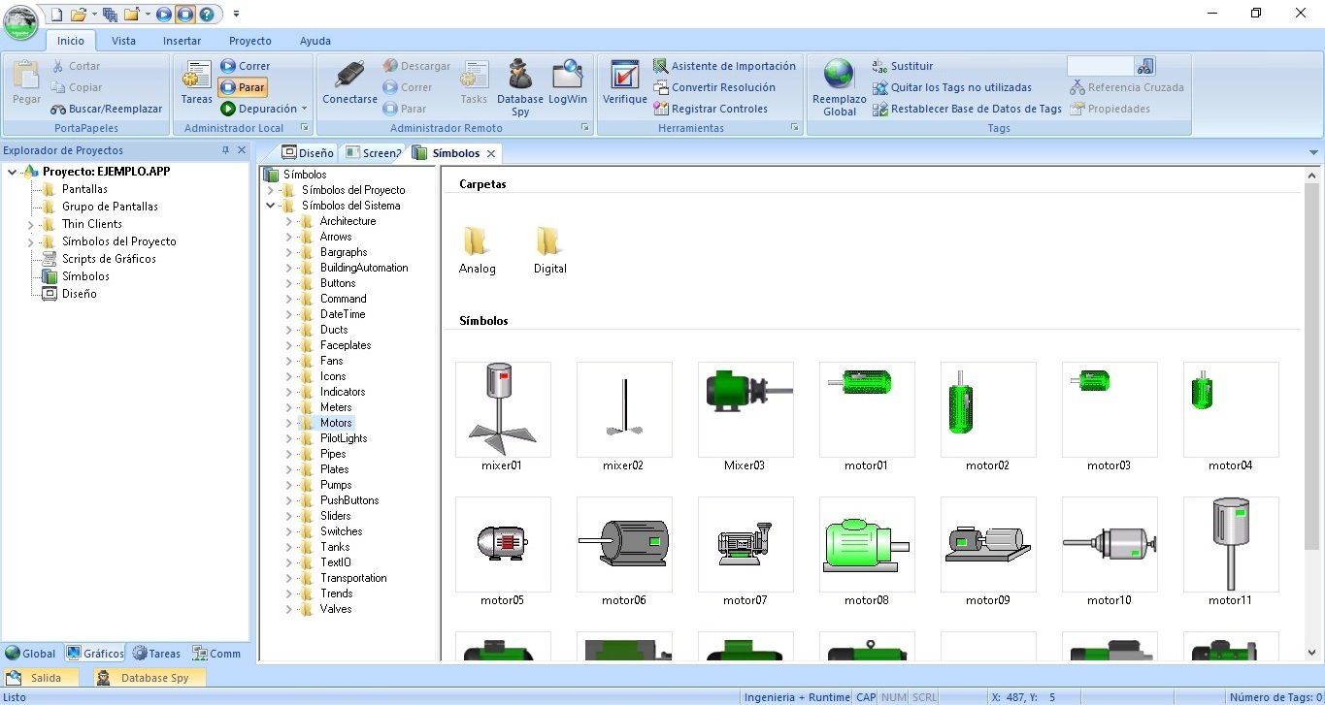Click the tag search input field
1325x705 pixels.
pyautogui.click(x=1101, y=66)
